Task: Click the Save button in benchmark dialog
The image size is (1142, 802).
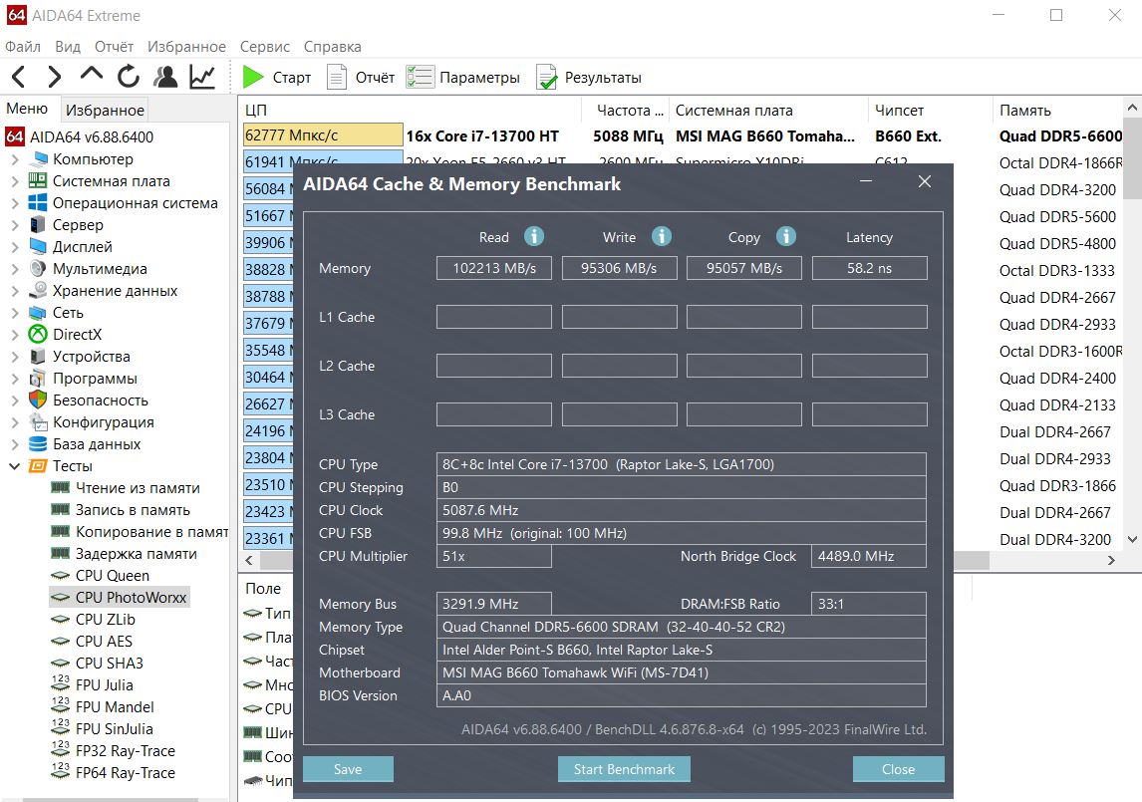Action: click(x=348, y=769)
